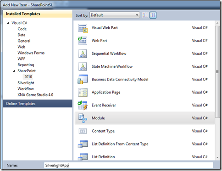
Task: Select the WPF category
Action: pos(21,59)
